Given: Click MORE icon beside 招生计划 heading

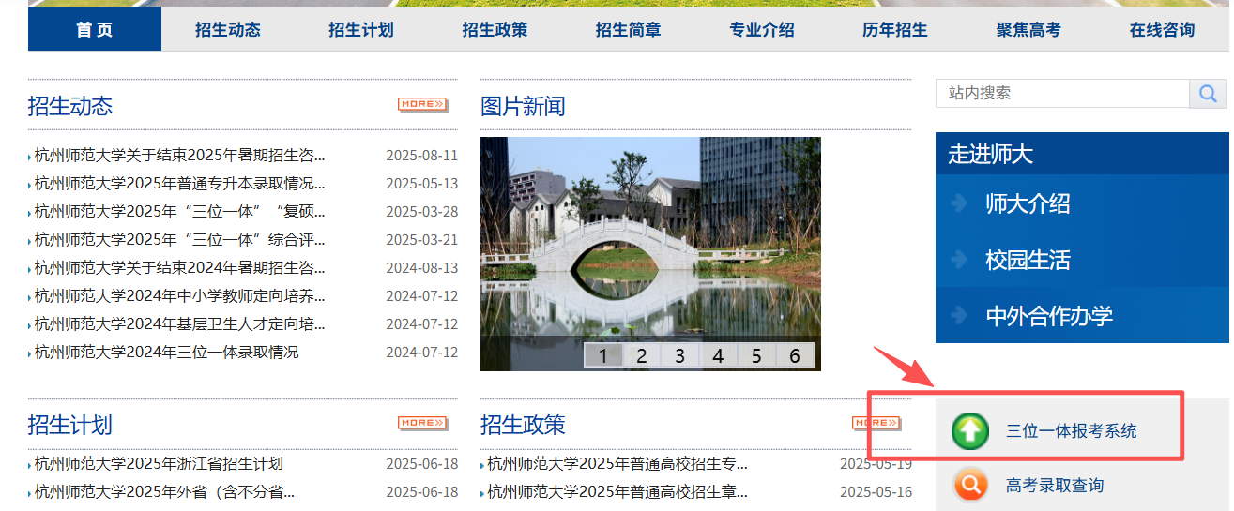Looking at the screenshot, I should 422,423.
